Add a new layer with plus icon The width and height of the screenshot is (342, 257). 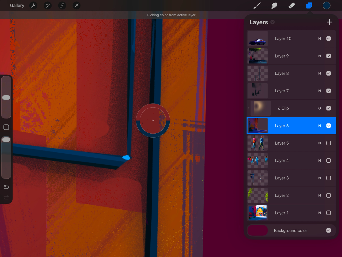(x=329, y=22)
